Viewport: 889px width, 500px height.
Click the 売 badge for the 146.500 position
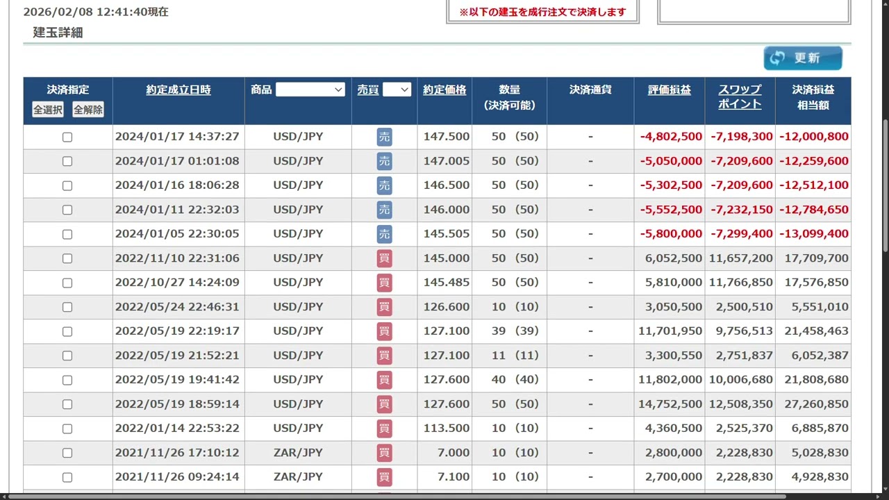tap(384, 185)
